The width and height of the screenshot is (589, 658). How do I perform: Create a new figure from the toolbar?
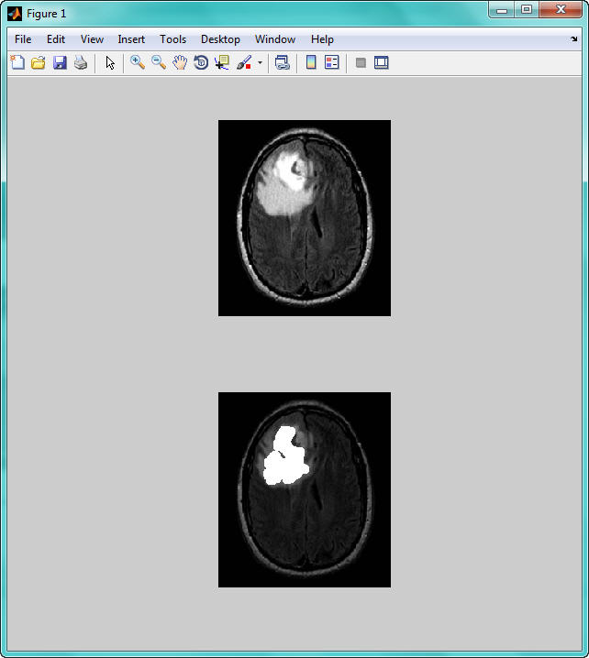point(17,62)
